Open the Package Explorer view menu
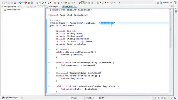 [38, 6]
